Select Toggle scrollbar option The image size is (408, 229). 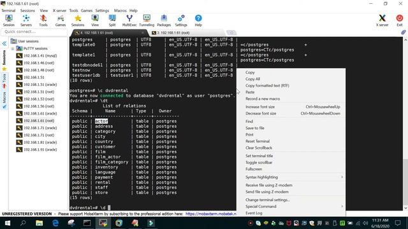291,162
